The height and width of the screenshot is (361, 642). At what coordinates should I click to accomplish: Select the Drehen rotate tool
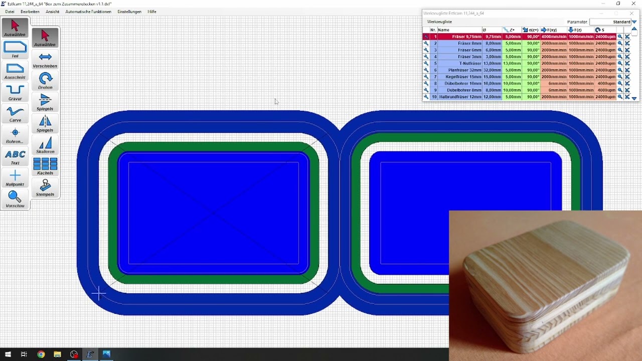pos(45,81)
